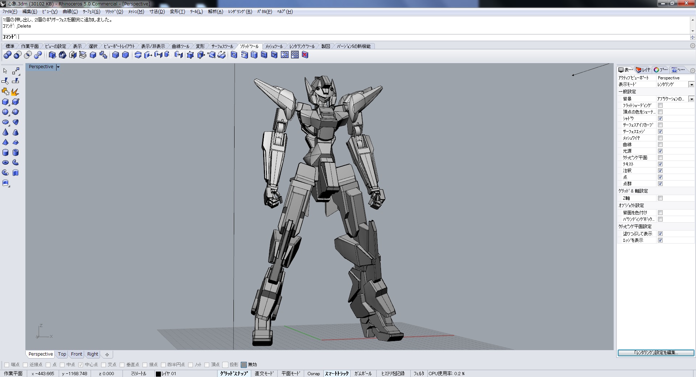
Task: Open the 表示モード dropdown
Action: click(691, 84)
